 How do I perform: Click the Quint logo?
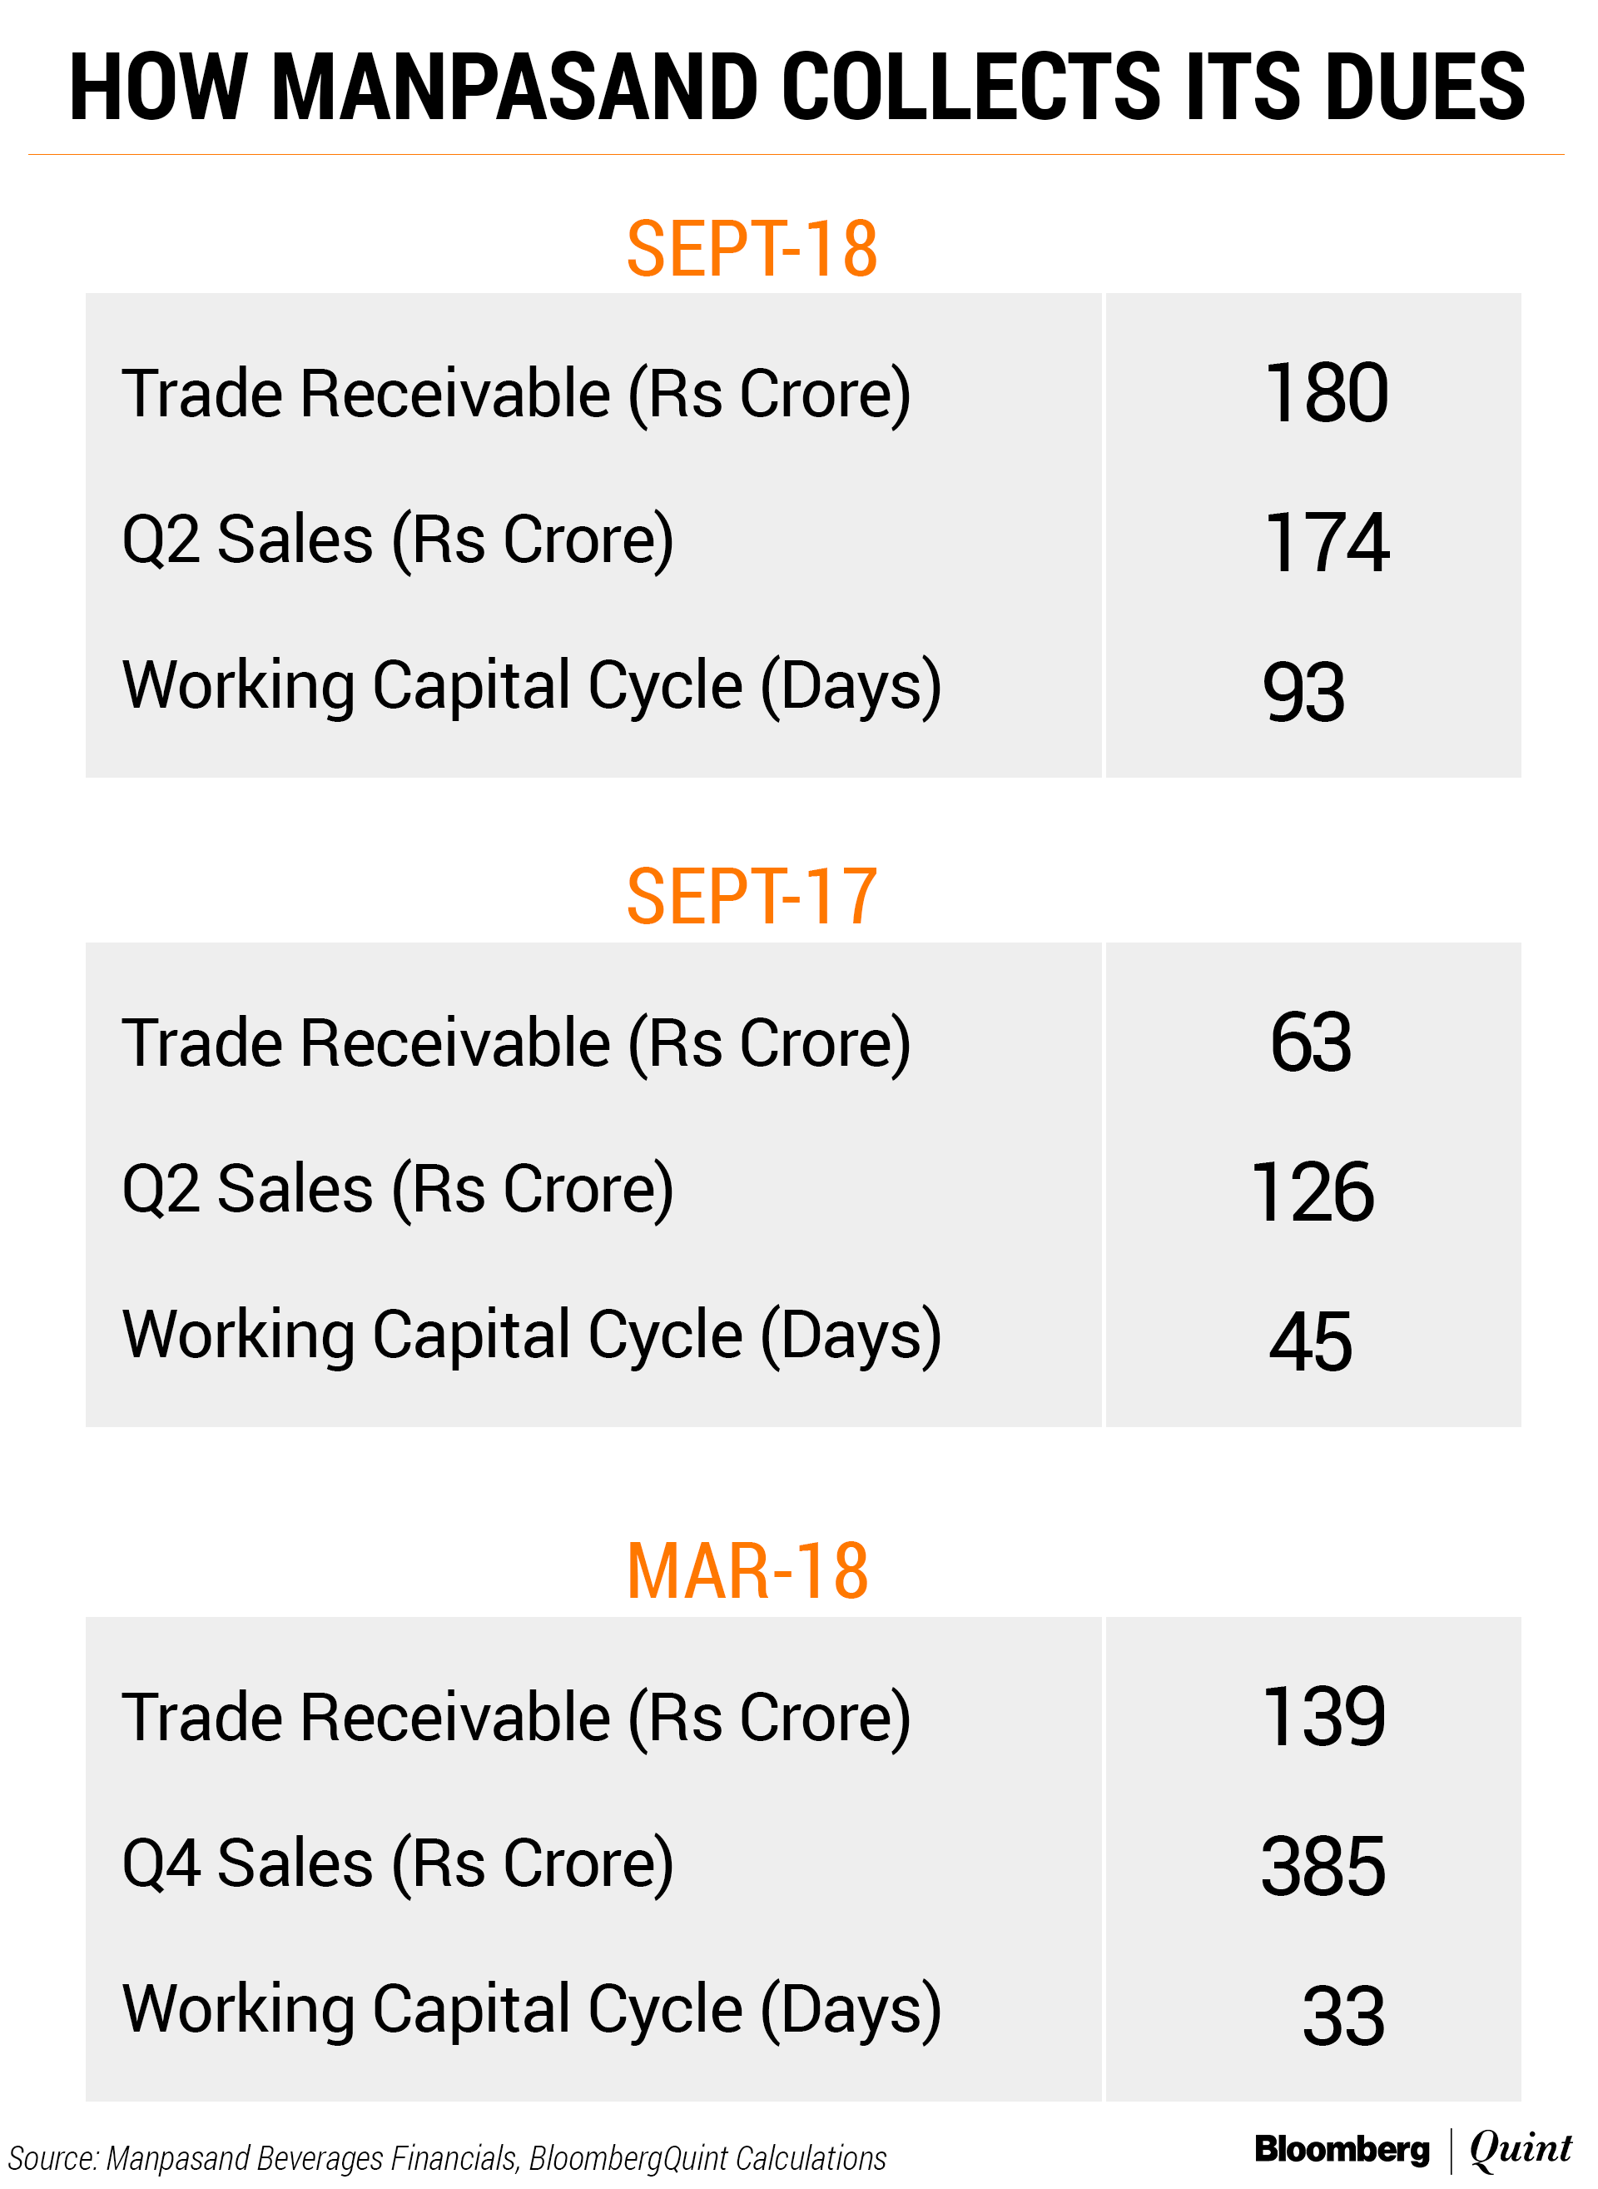pos(1520,2148)
